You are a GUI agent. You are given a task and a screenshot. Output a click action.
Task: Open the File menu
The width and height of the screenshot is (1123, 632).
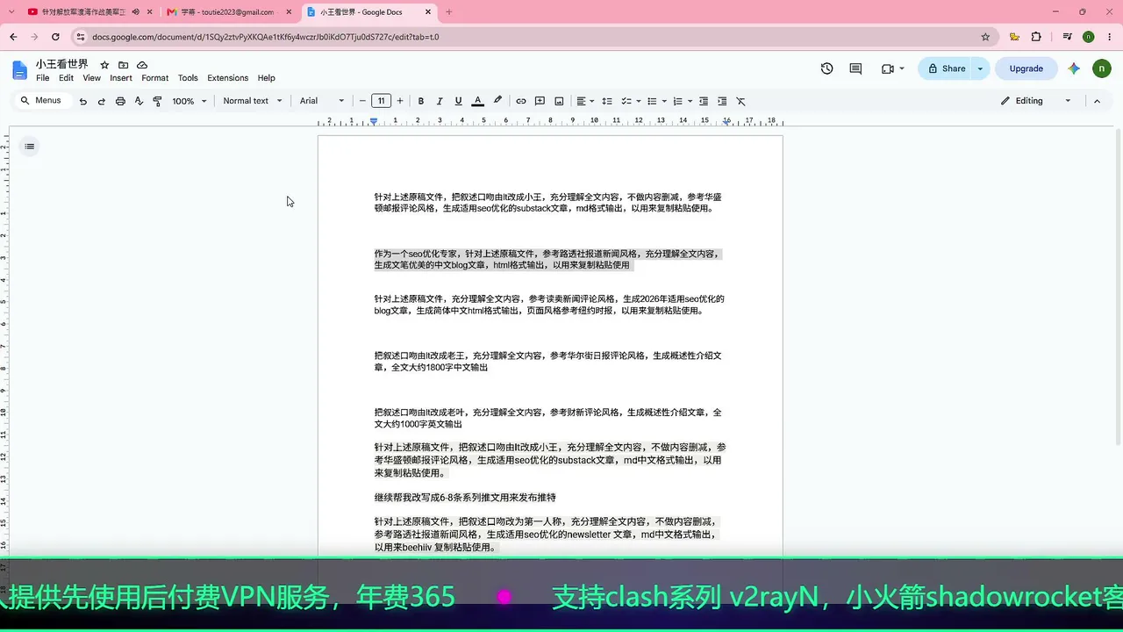(42, 78)
